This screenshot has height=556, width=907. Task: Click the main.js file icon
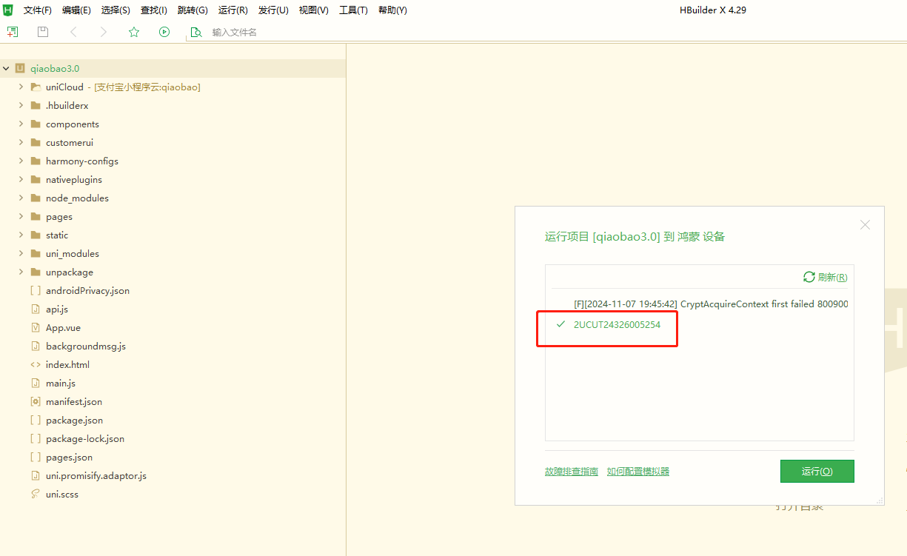pos(36,383)
